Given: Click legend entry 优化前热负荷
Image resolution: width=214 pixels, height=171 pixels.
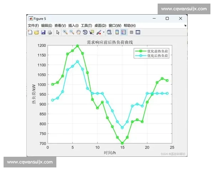Looking at the screenshot, I should 158,51.
